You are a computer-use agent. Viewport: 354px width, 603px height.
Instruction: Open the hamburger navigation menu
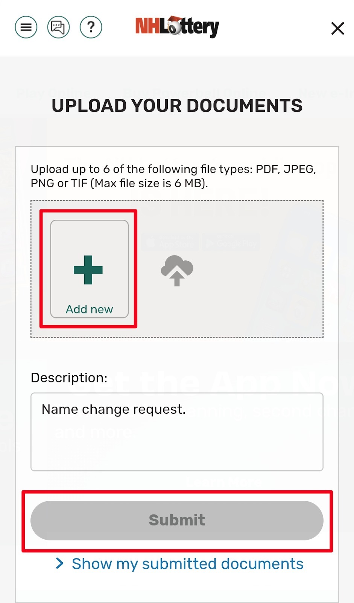[26, 27]
